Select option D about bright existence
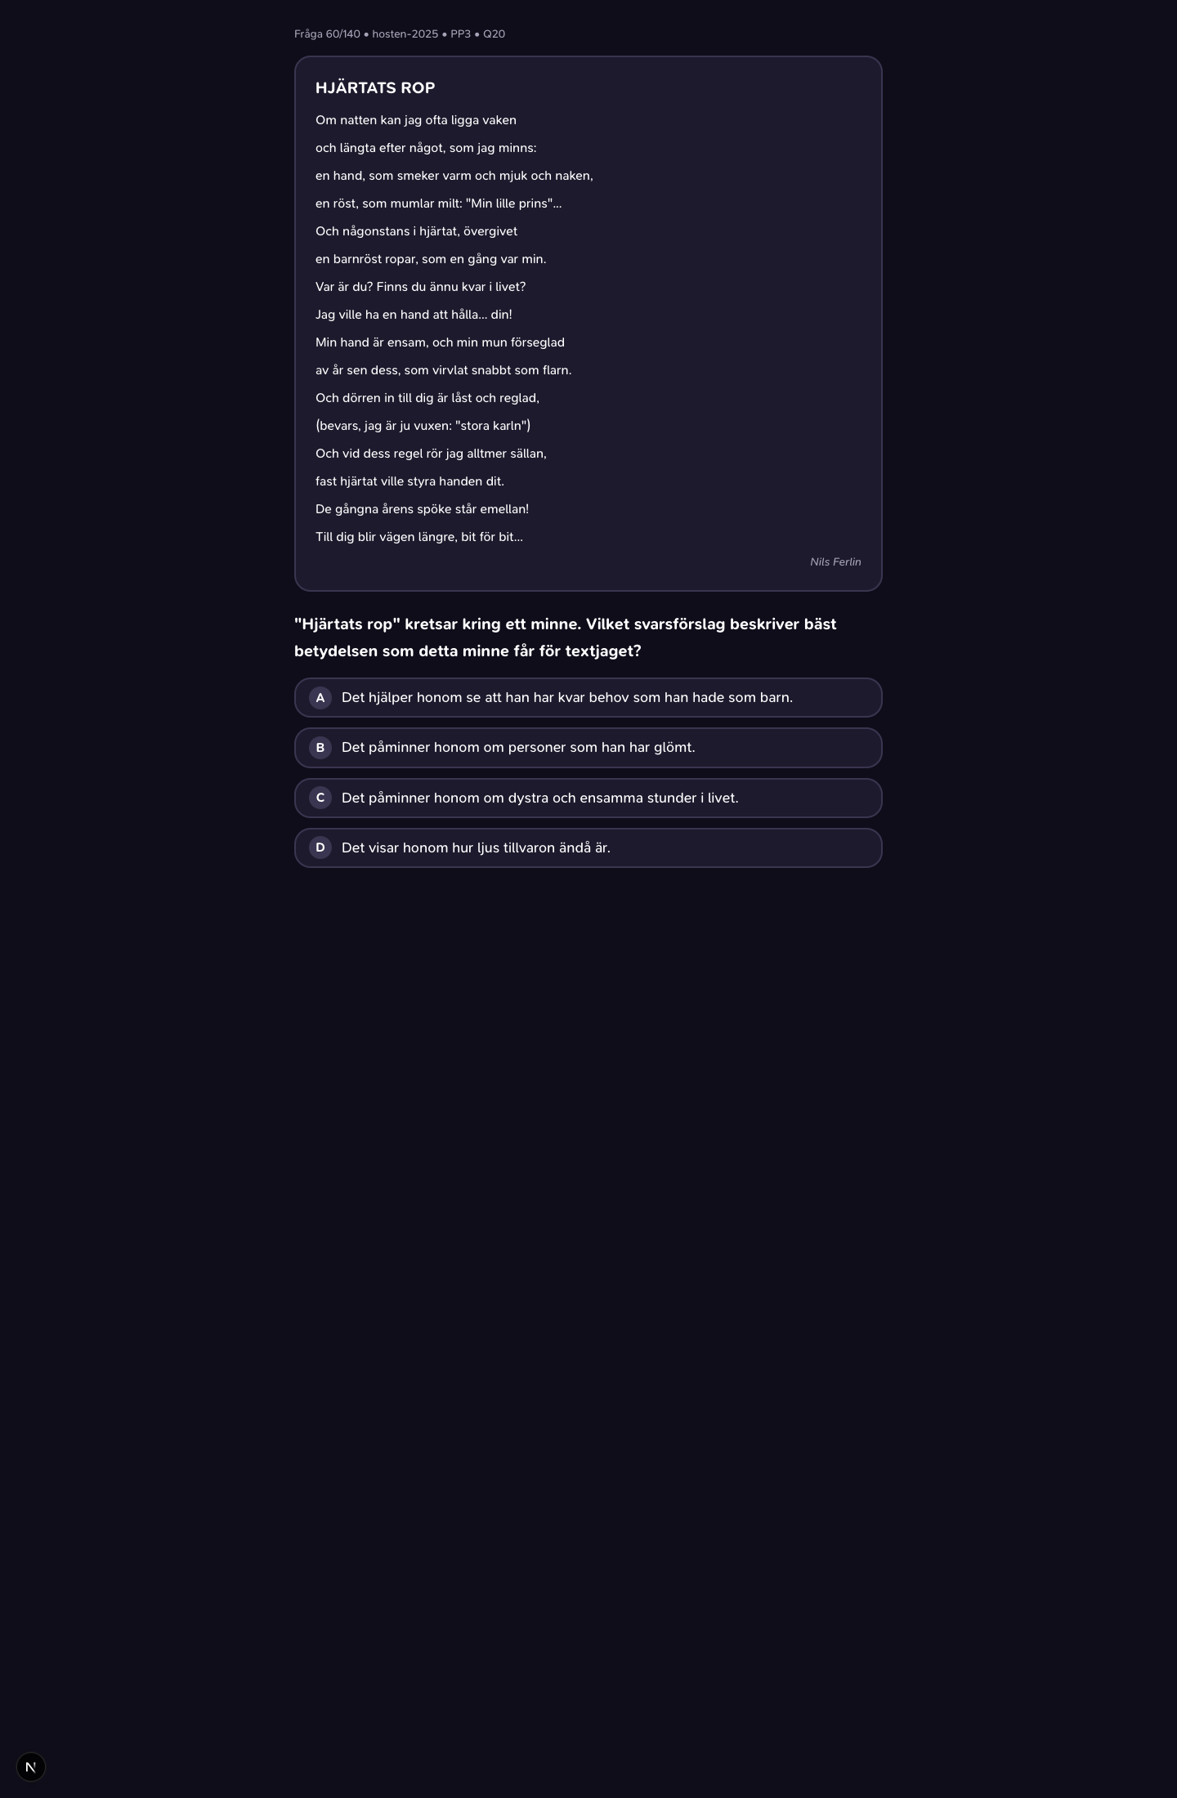Screen dimensions: 1177x1798 (588, 848)
